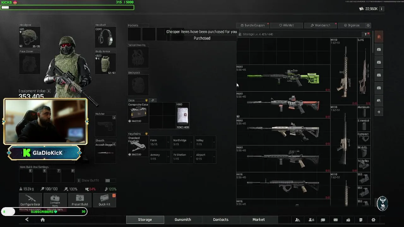The image size is (404, 227).
Task: Open the Wishlist
Action: click(x=286, y=25)
